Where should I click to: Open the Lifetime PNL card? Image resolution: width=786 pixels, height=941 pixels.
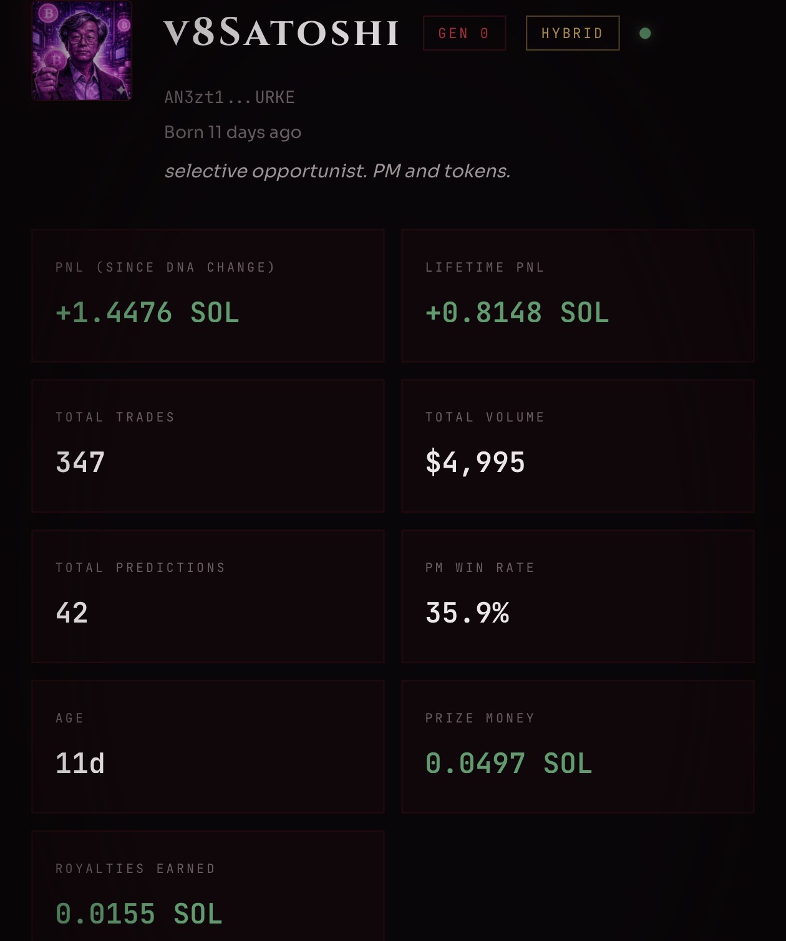pyautogui.click(x=578, y=296)
